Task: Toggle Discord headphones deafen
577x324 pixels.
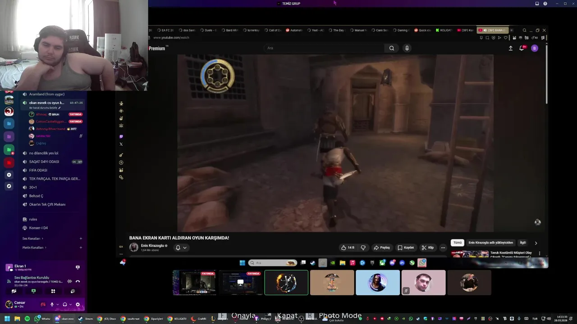Action: (x=65, y=305)
